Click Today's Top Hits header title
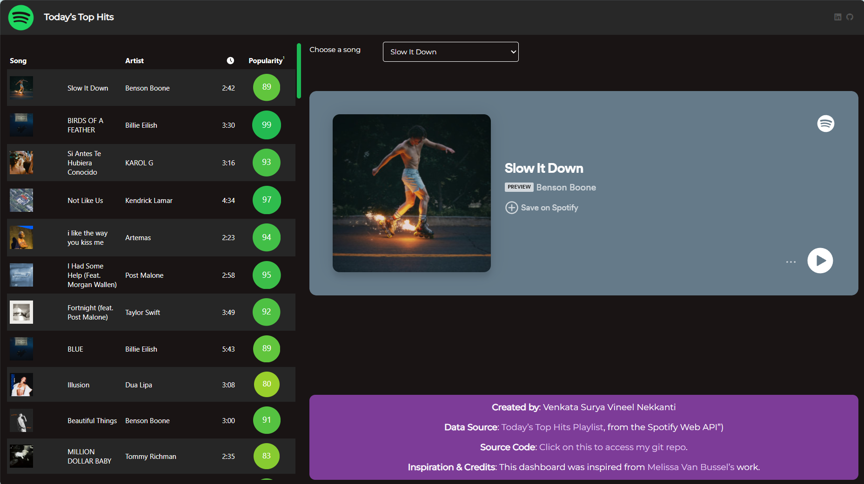This screenshot has height=484, width=864. point(79,17)
